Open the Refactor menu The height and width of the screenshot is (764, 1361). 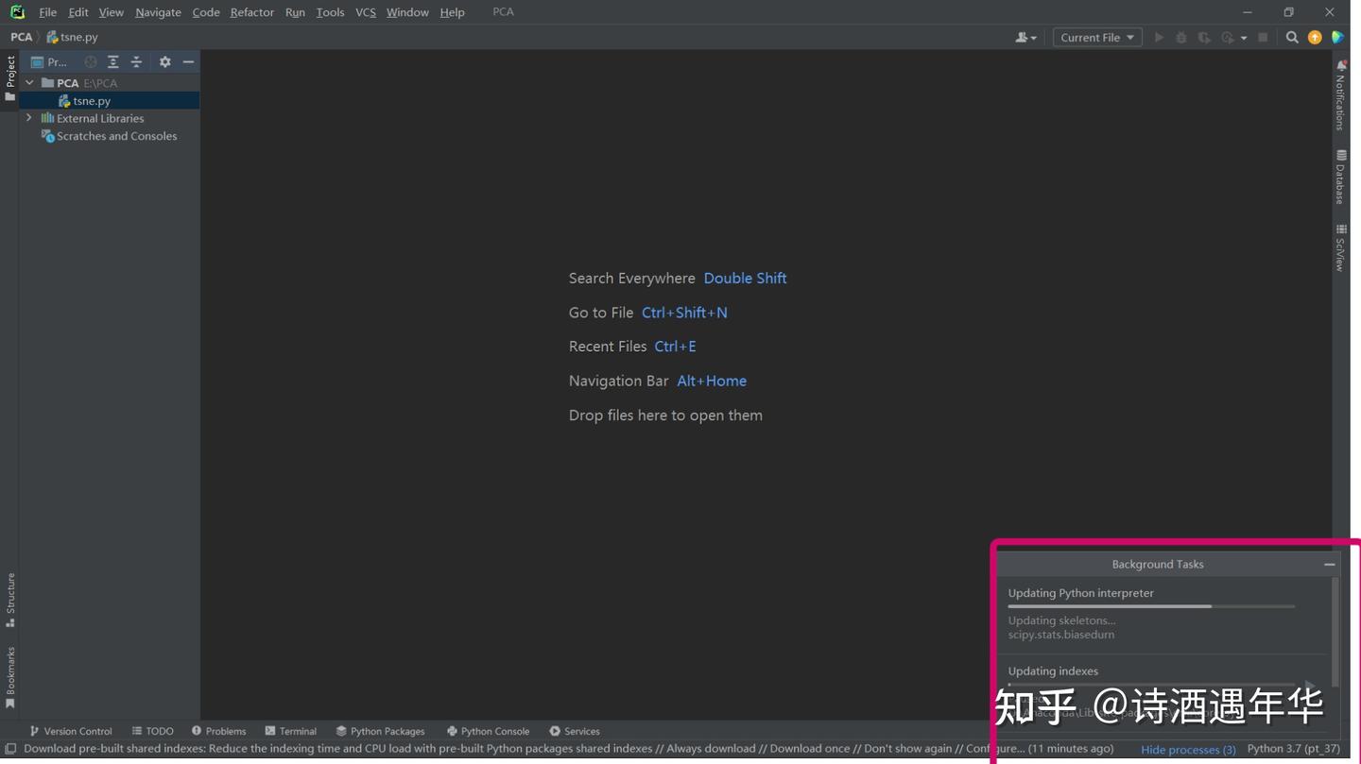point(251,12)
